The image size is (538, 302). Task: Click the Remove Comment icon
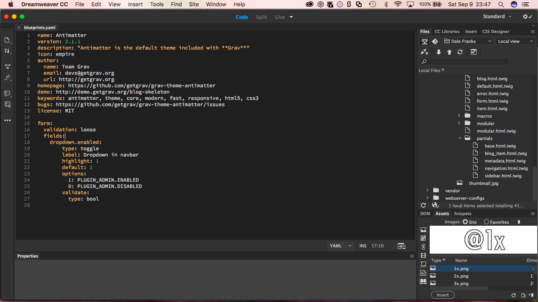7,105
